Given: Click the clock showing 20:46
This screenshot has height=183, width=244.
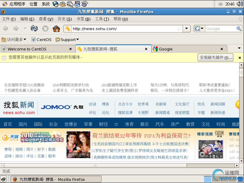Looking at the screenshot, I should (x=230, y=4).
